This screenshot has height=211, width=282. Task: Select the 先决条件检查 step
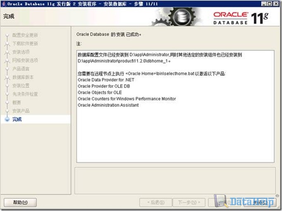25,94
